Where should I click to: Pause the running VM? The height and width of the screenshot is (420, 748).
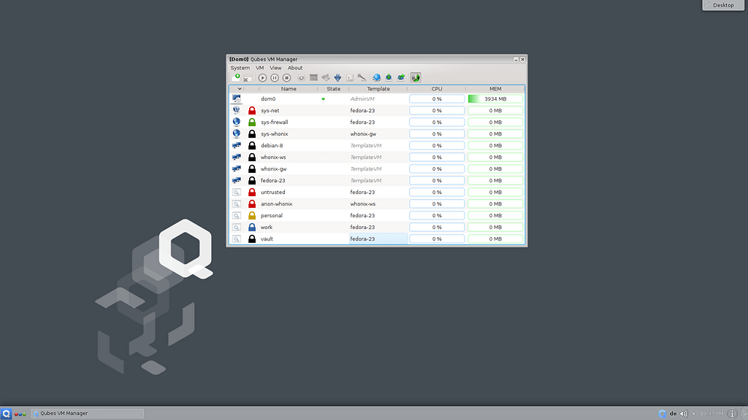pos(274,77)
